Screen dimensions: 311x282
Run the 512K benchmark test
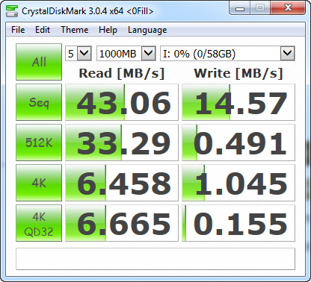pyautogui.click(x=39, y=142)
